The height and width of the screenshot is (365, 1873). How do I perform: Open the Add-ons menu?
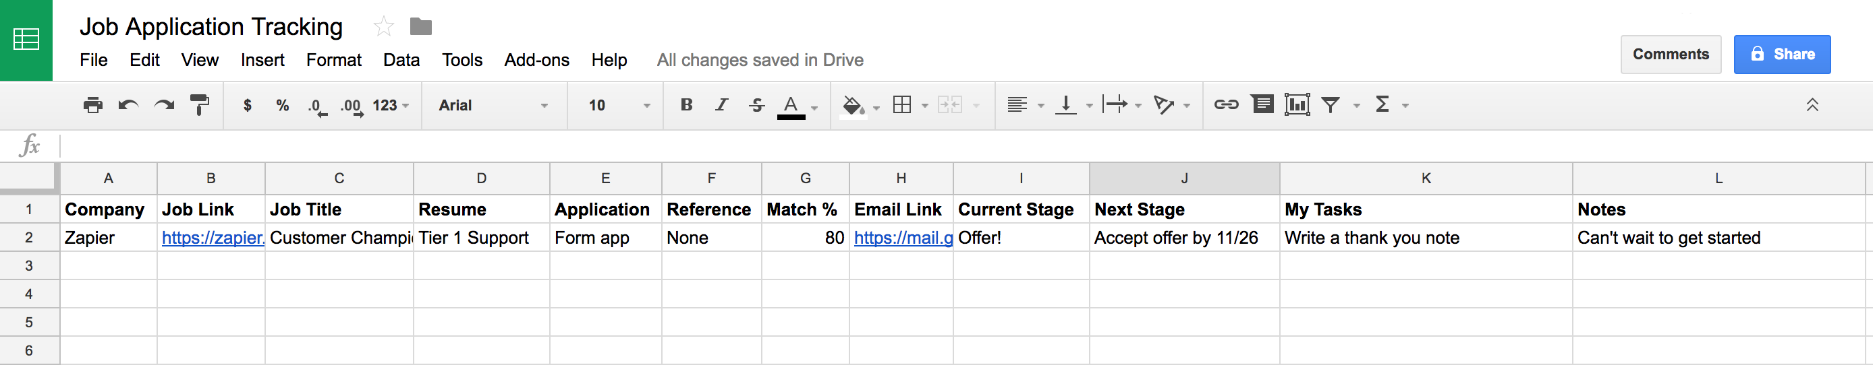[x=536, y=60]
